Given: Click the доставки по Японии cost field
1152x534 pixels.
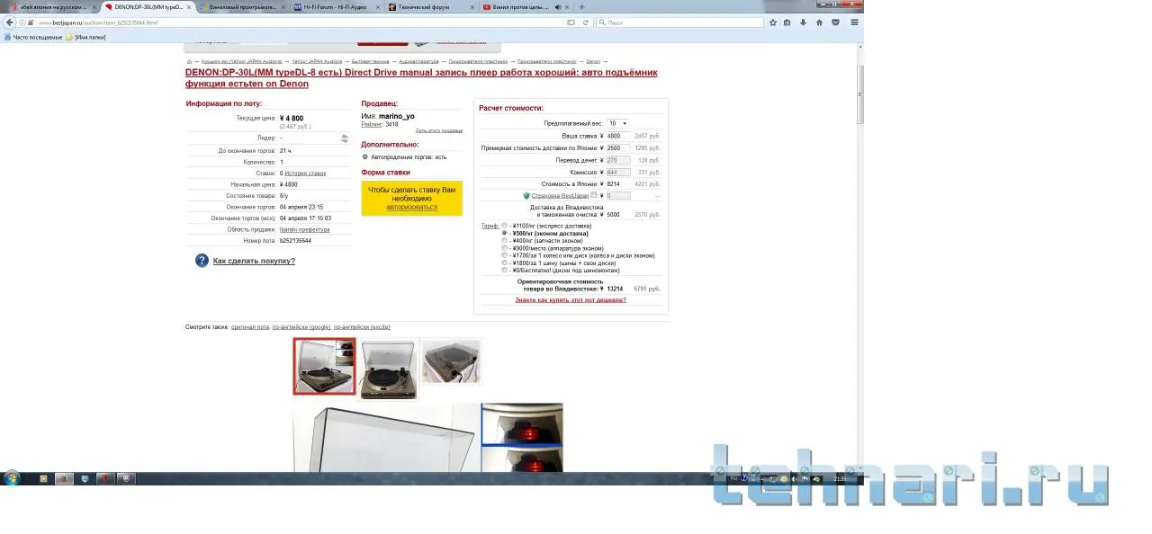Looking at the screenshot, I should pos(618,147).
